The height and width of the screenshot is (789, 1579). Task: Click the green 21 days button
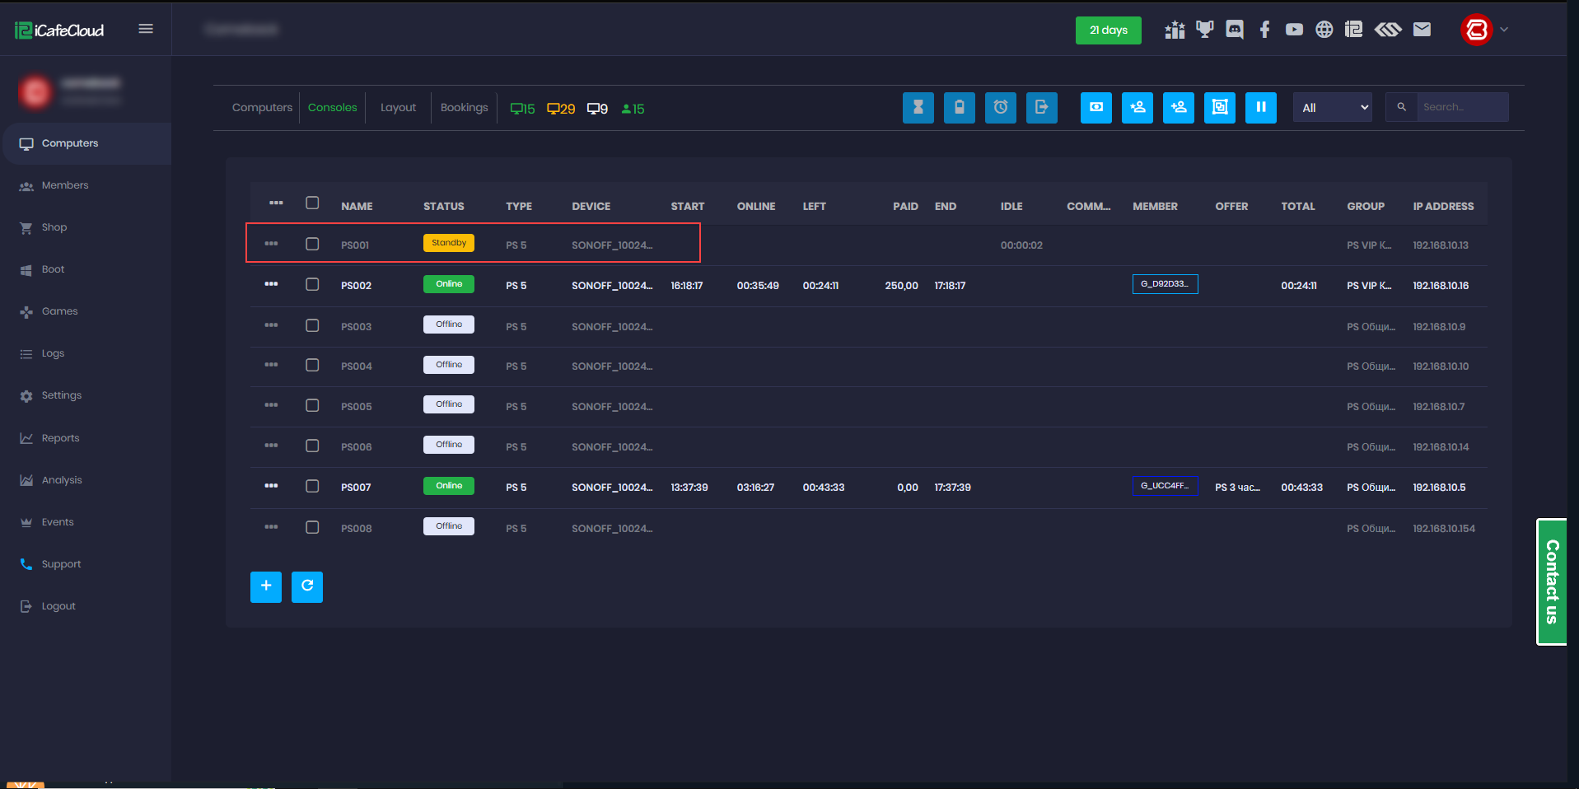click(x=1108, y=30)
